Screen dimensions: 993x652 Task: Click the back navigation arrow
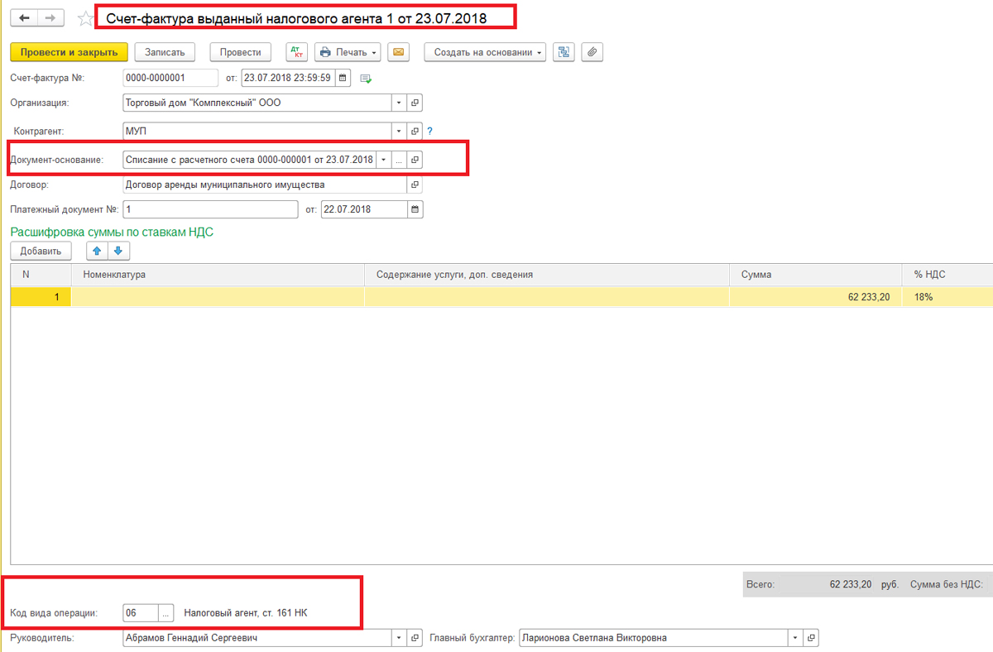pyautogui.click(x=23, y=17)
